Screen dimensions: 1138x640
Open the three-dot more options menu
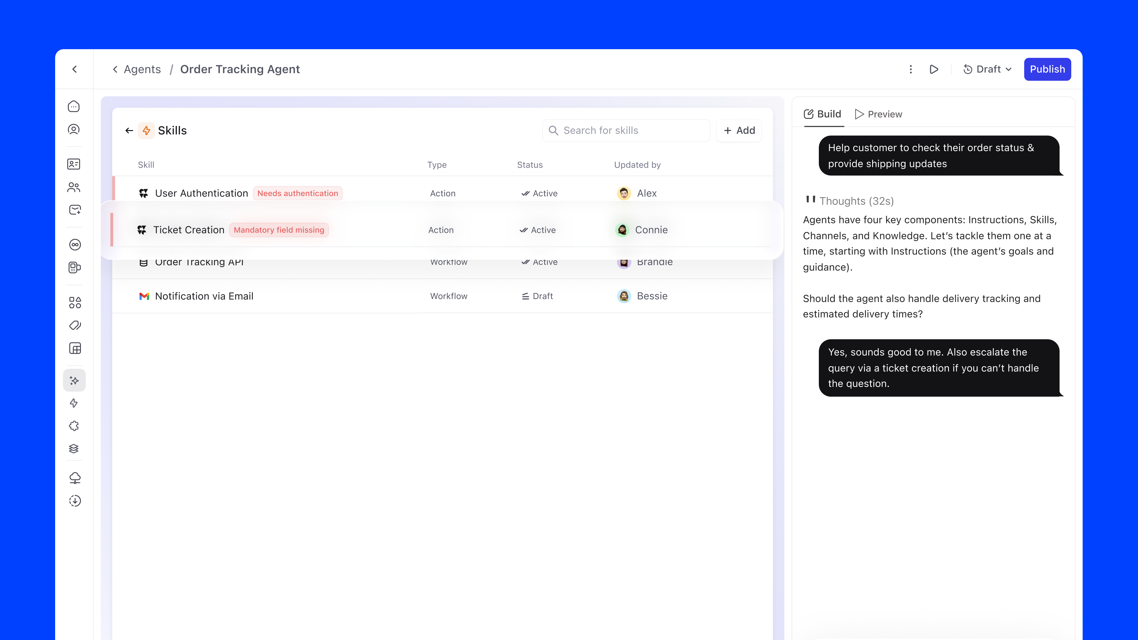coord(910,69)
